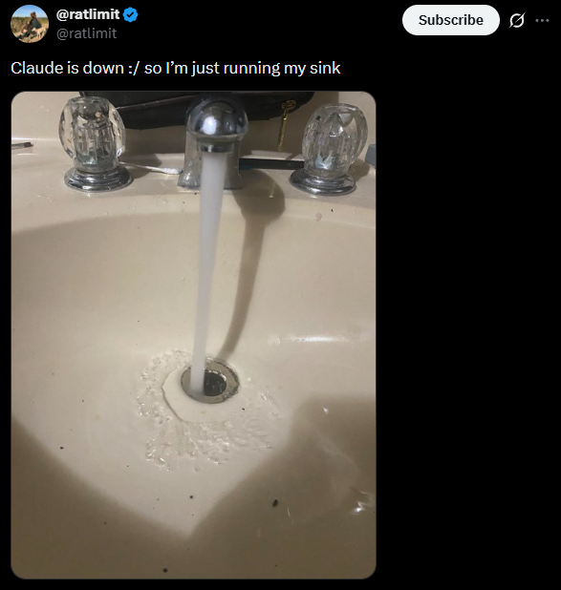The width and height of the screenshot is (561, 590).
Task: Visit the gray @ratlimit handle link
Action: [x=86, y=33]
